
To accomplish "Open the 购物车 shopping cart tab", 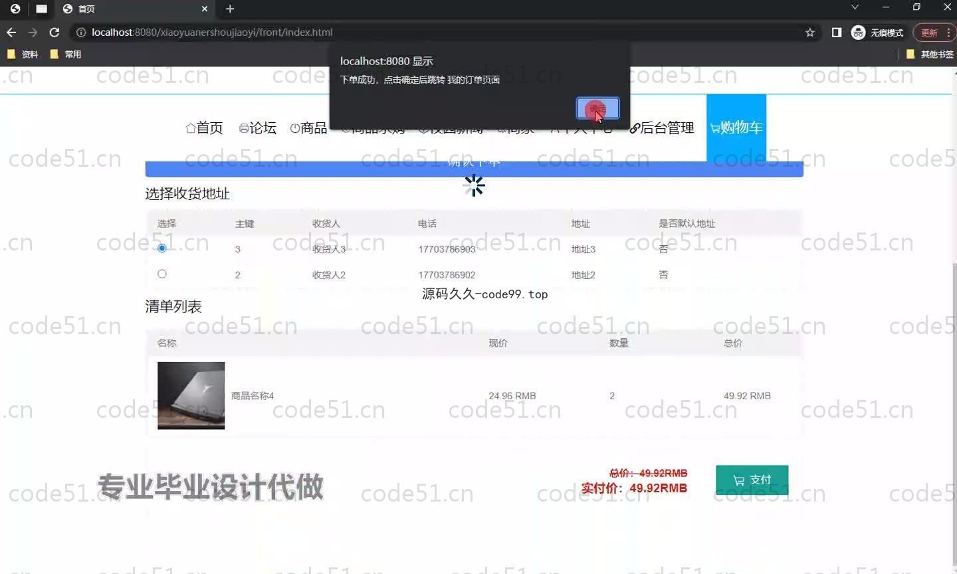I will (736, 128).
